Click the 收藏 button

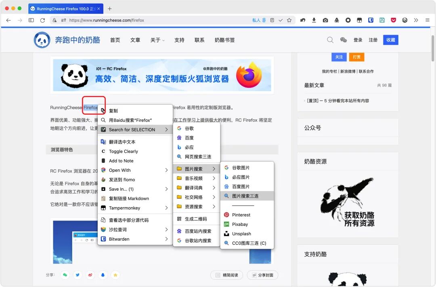[x=390, y=40]
